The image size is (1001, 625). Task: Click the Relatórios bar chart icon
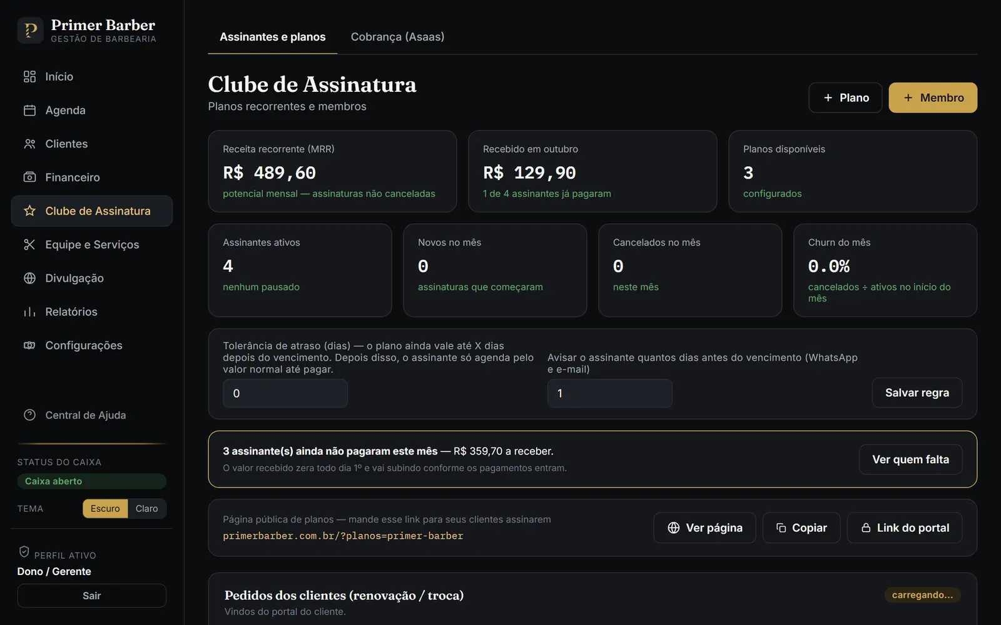click(x=29, y=312)
